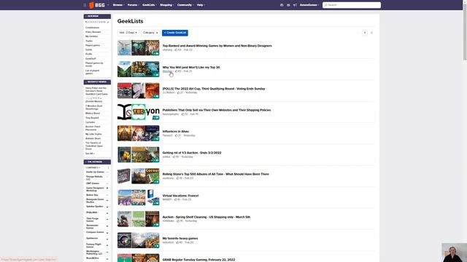
Task: Open Fantasy Flight Games in Hotness list
Action: 93,245
